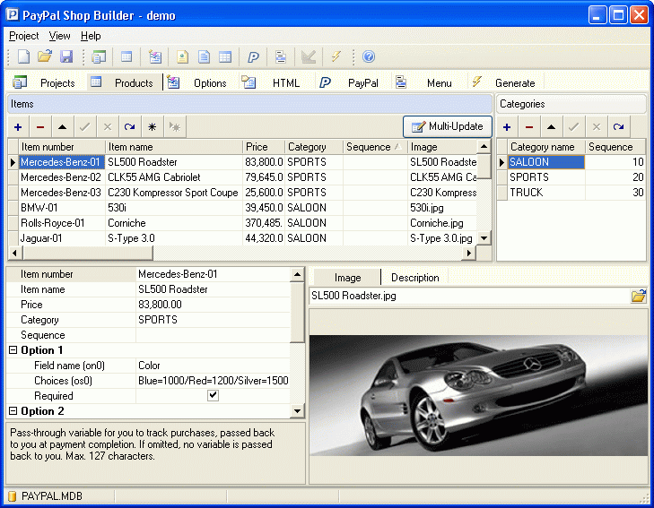Click the Field name (on0) value Color
This screenshot has height=508, width=654.
[x=214, y=366]
